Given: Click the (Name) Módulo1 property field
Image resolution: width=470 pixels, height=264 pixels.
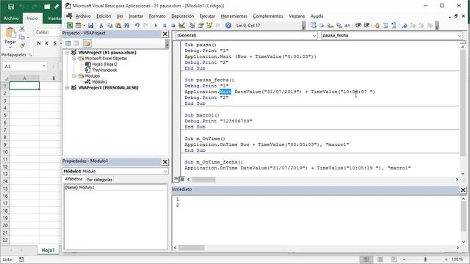Looking at the screenshot, I should [x=115, y=188].
